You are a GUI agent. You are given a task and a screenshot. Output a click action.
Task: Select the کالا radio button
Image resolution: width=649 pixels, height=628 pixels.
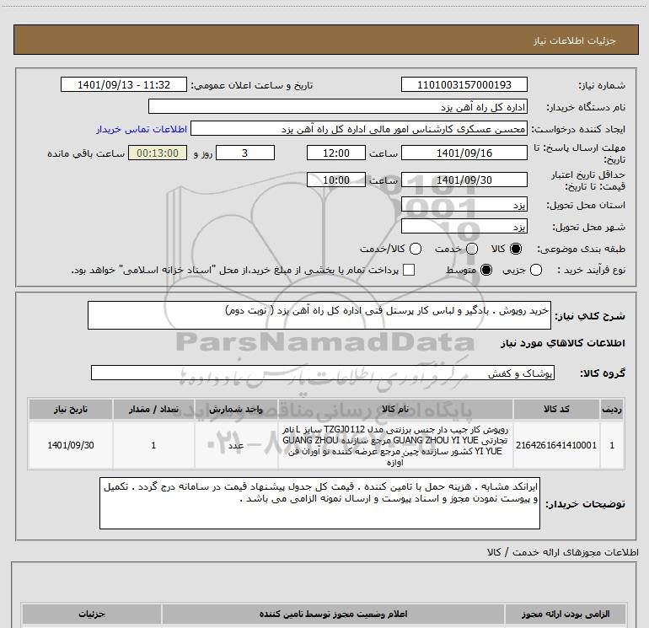tap(516, 249)
